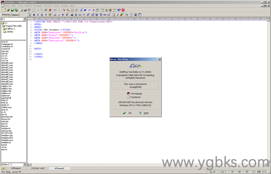Click the context Help pointer icon
The height and width of the screenshot is (174, 271).
tap(119, 10)
